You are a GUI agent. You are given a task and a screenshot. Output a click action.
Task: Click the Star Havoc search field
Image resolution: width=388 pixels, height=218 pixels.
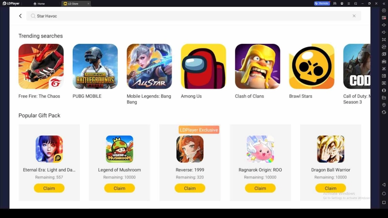(x=194, y=16)
